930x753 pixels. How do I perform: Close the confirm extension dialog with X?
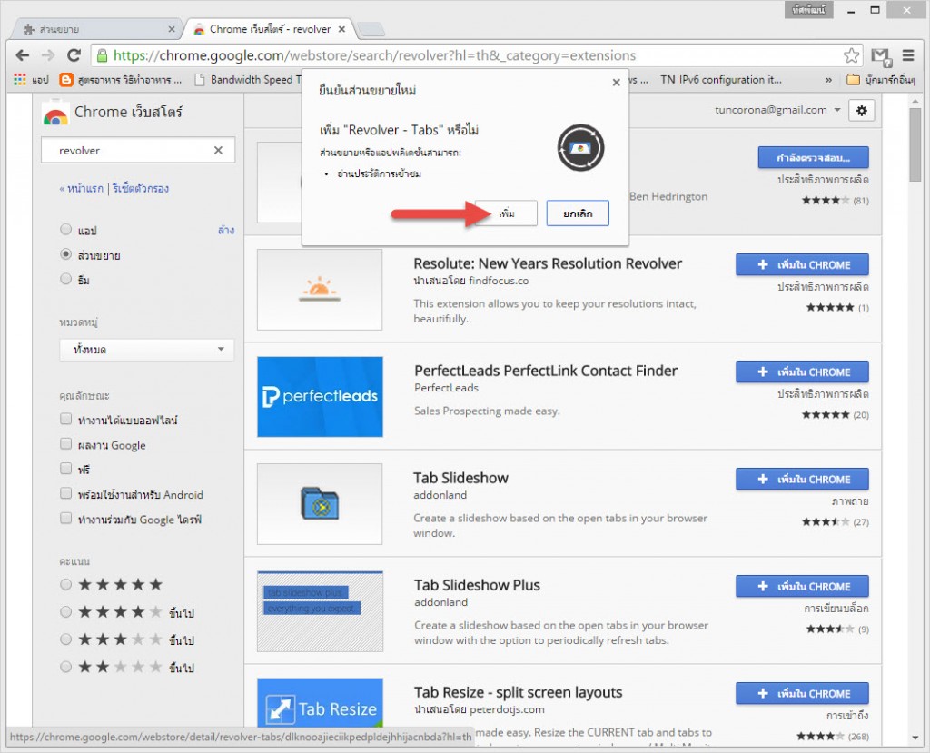point(616,83)
